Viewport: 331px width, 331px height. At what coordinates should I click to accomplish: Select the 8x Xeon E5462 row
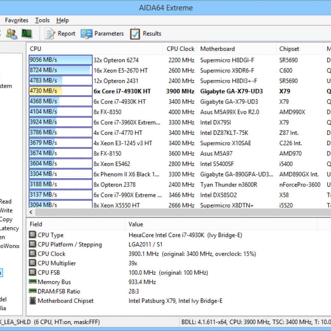pos(180,163)
